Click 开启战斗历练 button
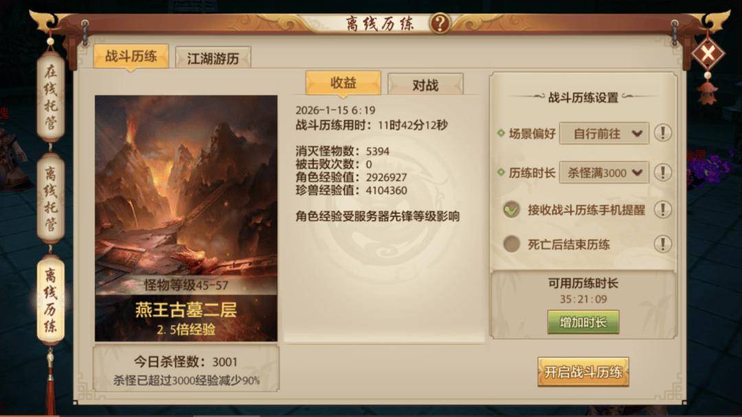The height and width of the screenshot is (417, 742). pyautogui.click(x=583, y=372)
